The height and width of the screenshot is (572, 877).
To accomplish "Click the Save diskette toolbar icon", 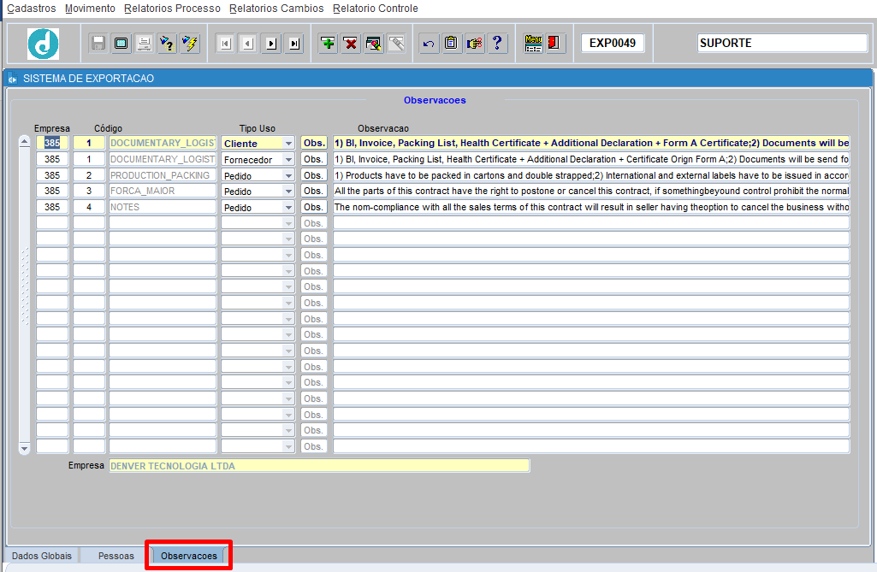I will 98,43.
